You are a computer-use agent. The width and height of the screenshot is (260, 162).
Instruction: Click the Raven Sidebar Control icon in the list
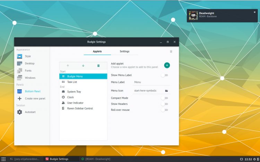click(63, 108)
